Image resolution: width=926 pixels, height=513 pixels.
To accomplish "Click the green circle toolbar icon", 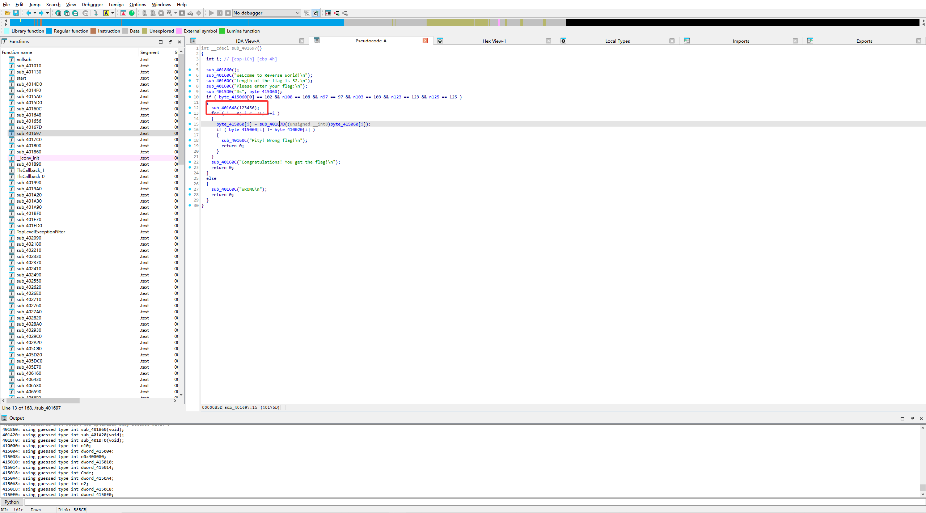I will (132, 13).
